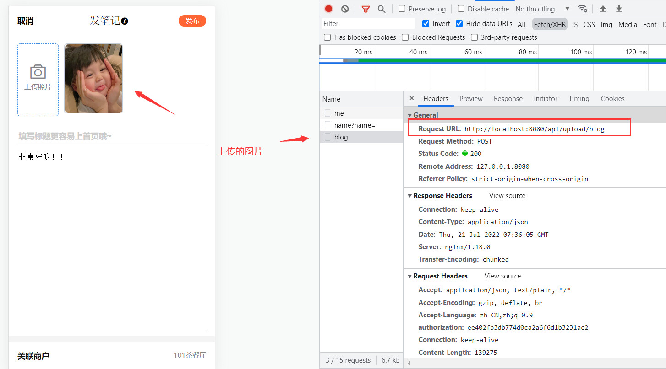Close the request details panel with X
Viewport: 666px width, 369px height.
point(411,98)
